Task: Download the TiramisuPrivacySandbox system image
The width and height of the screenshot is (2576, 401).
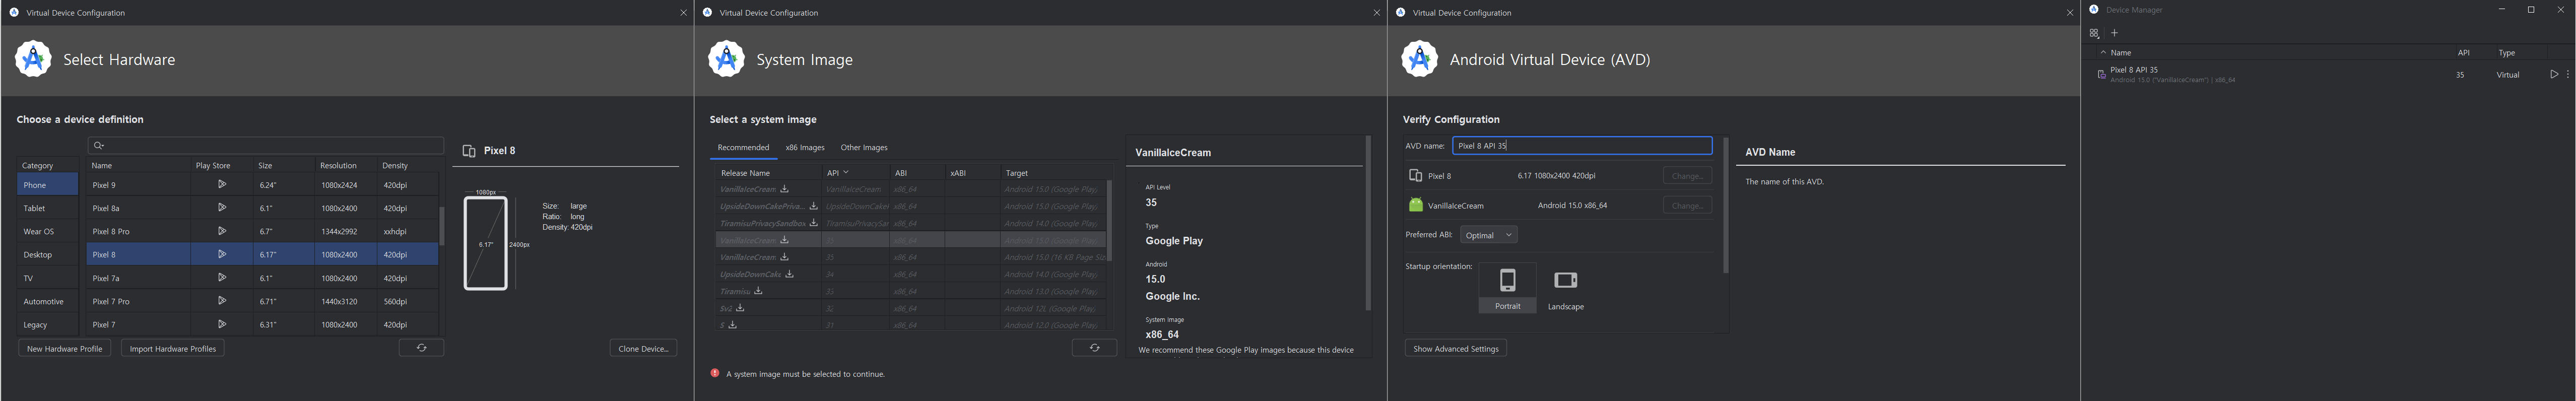Action: (x=814, y=223)
